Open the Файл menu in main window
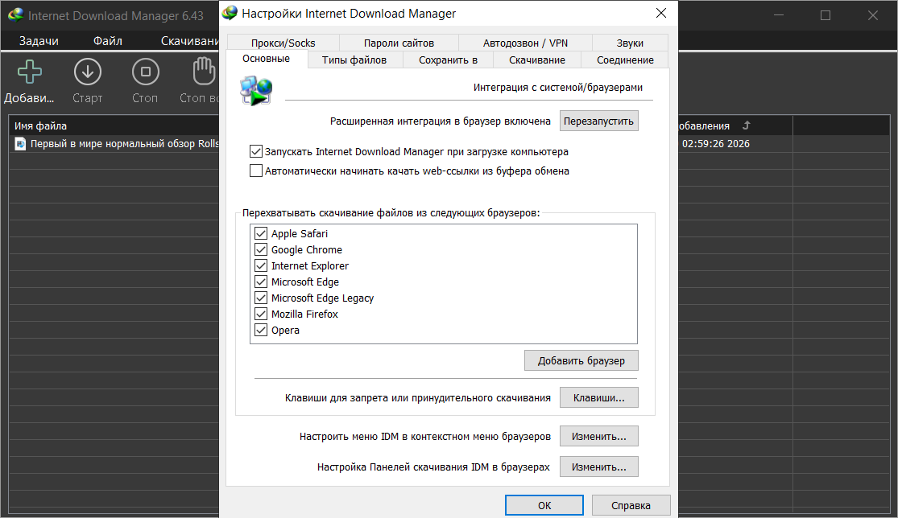This screenshot has width=898, height=518. point(108,41)
